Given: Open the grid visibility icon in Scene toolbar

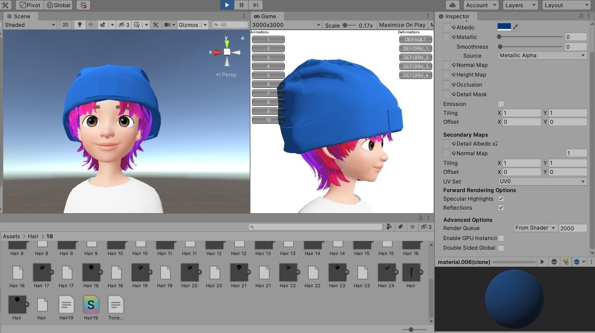Looking at the screenshot, I should click(136, 25).
